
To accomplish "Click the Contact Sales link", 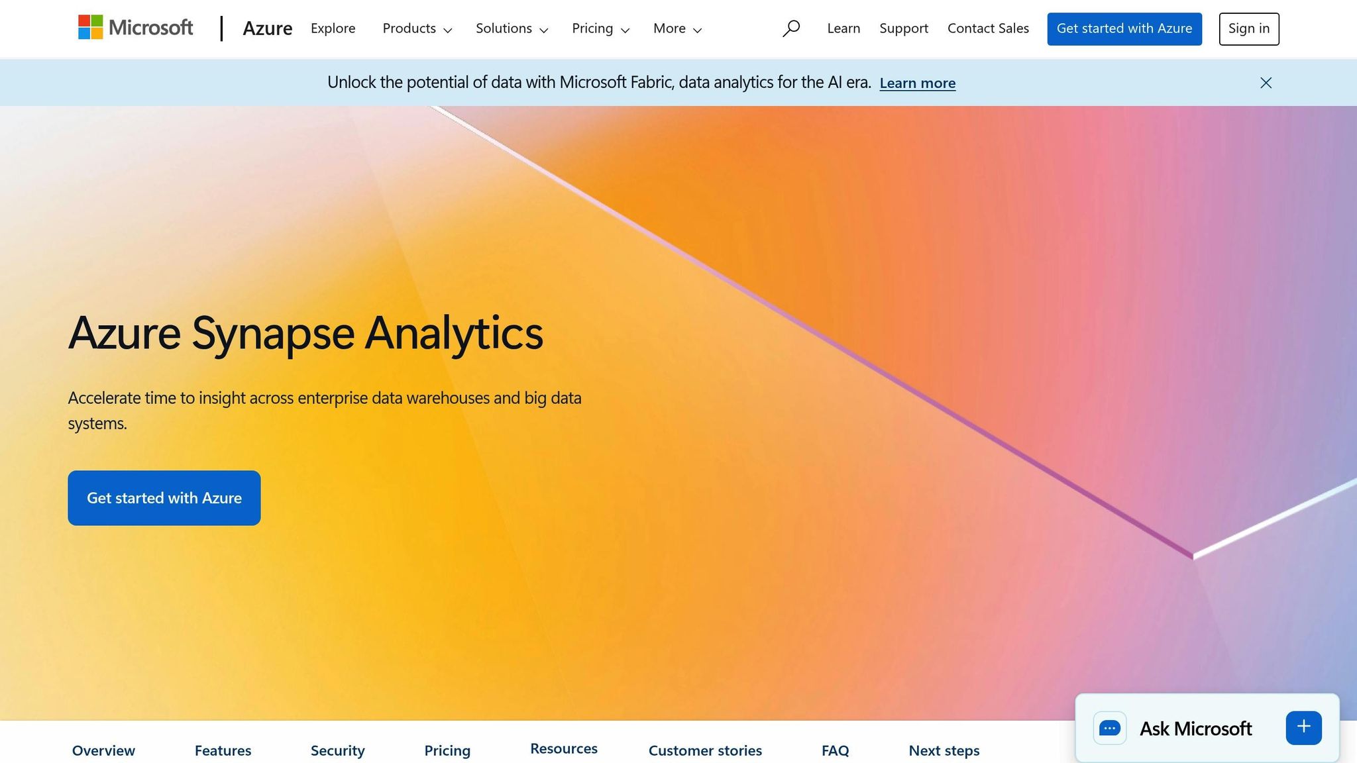I will coord(988,28).
